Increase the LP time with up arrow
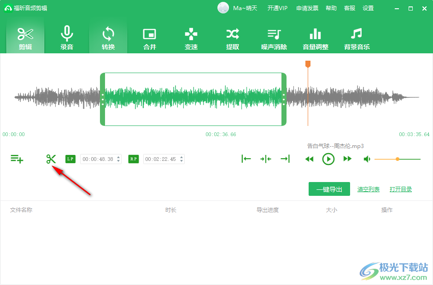The height and width of the screenshot is (285, 433). tap(118, 157)
